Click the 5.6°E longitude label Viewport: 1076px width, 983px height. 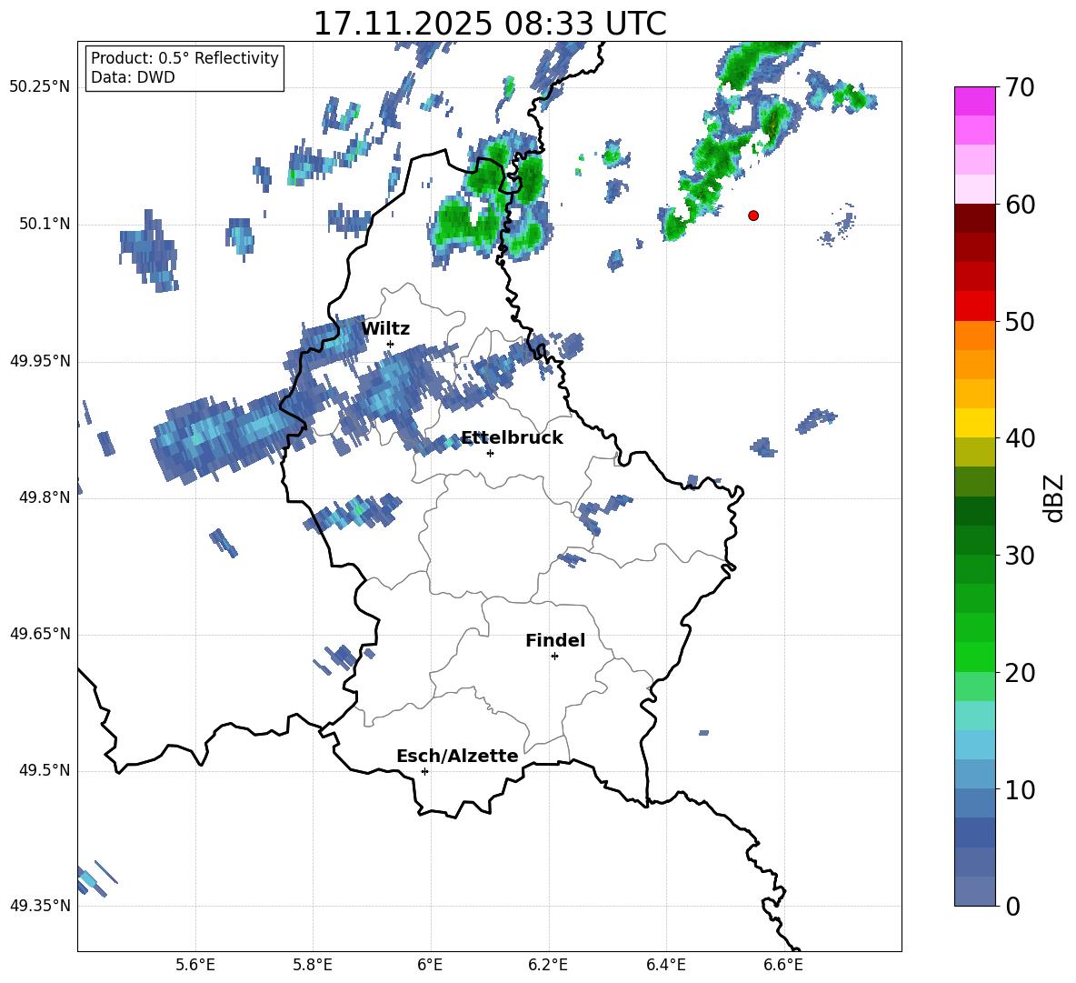[x=195, y=965]
